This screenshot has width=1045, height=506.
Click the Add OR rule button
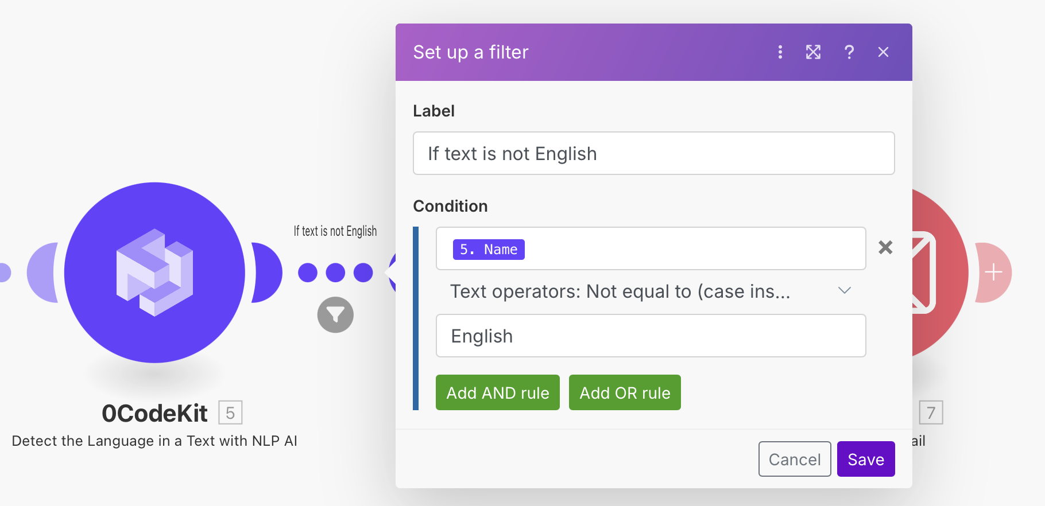625,392
